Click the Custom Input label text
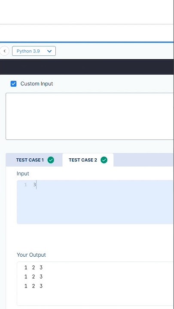 [x=37, y=84]
